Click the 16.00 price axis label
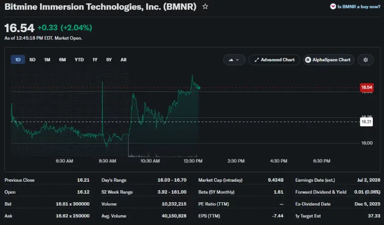This screenshot has width=384, height=225. (x=367, y=143)
